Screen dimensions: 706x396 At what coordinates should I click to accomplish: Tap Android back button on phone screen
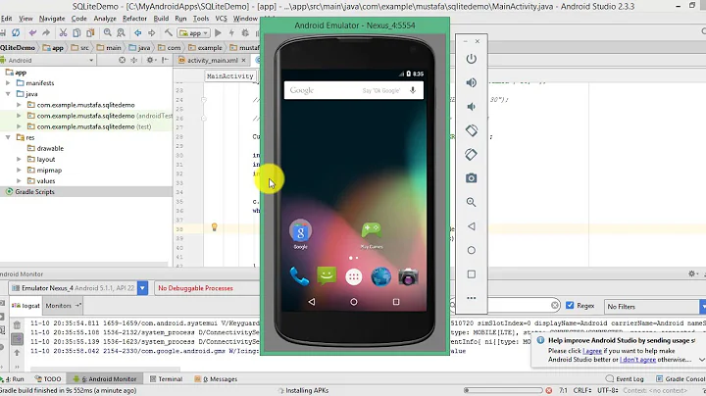312,302
